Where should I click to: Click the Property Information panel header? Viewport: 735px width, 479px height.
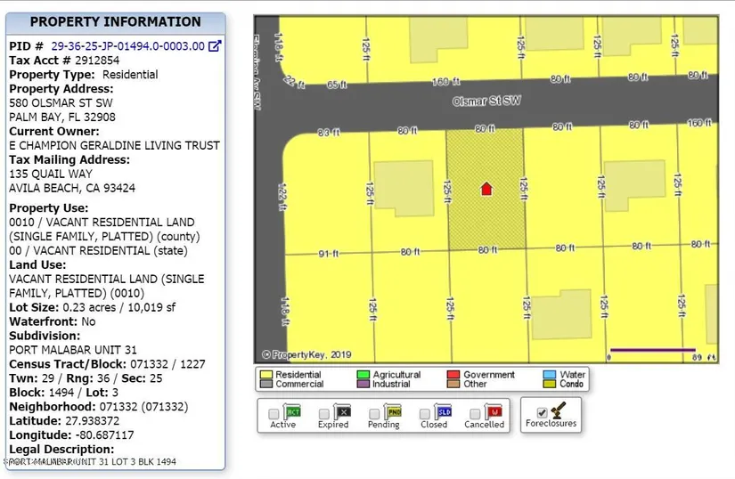tap(116, 22)
